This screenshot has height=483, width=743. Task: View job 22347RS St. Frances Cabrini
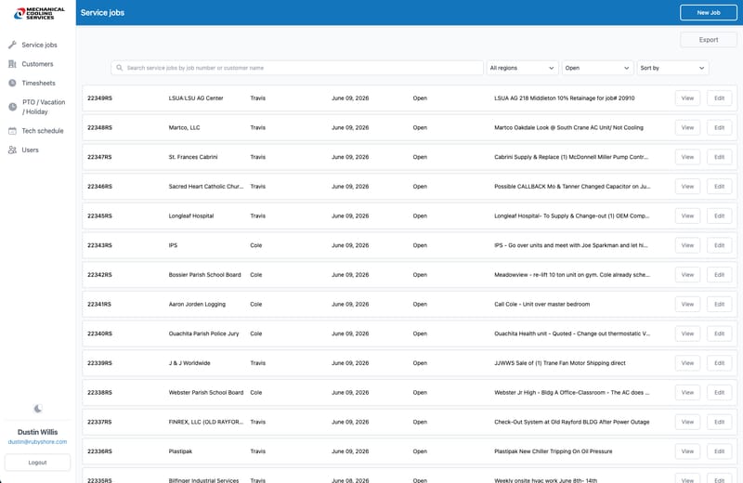coord(687,157)
